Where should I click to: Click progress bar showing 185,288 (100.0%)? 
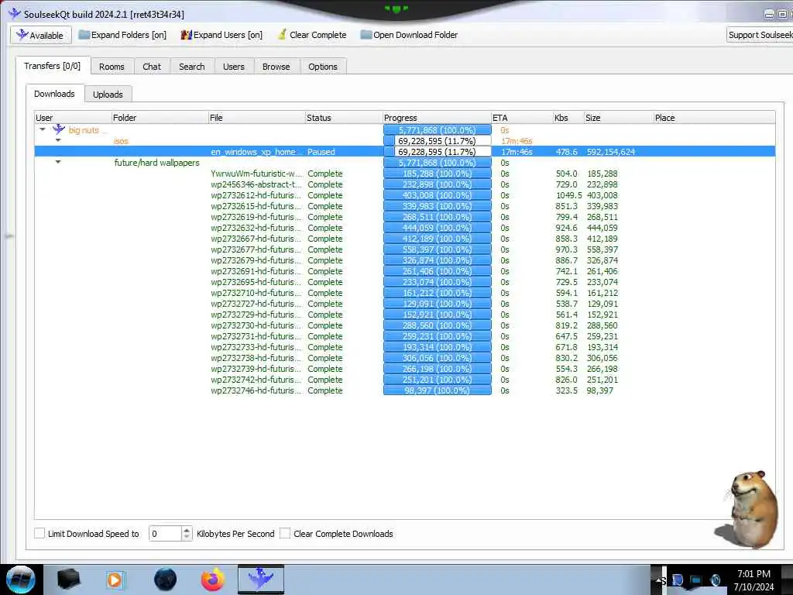(437, 173)
